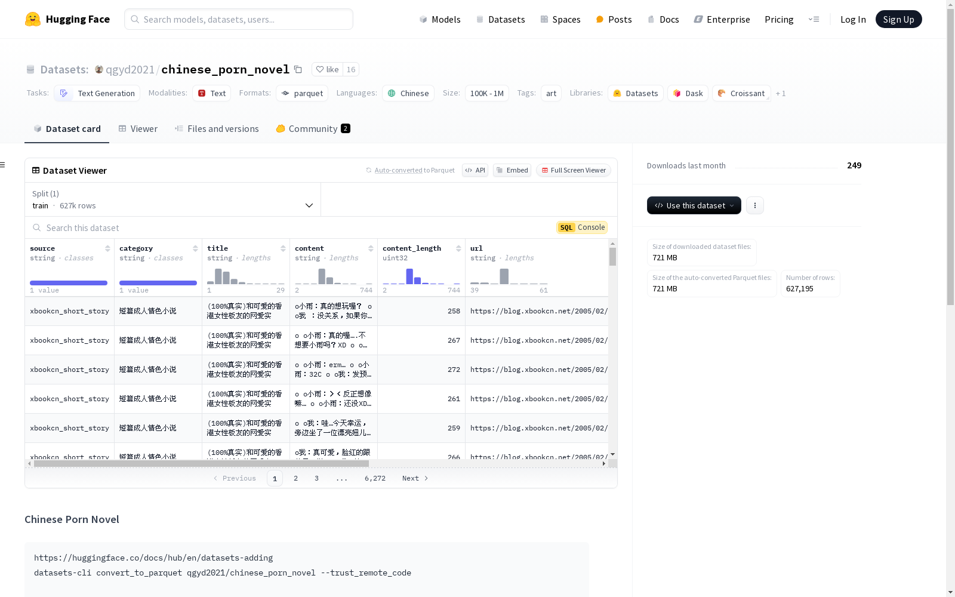
Task: Expand the Use this dataset dropdown
Action: coord(694,205)
